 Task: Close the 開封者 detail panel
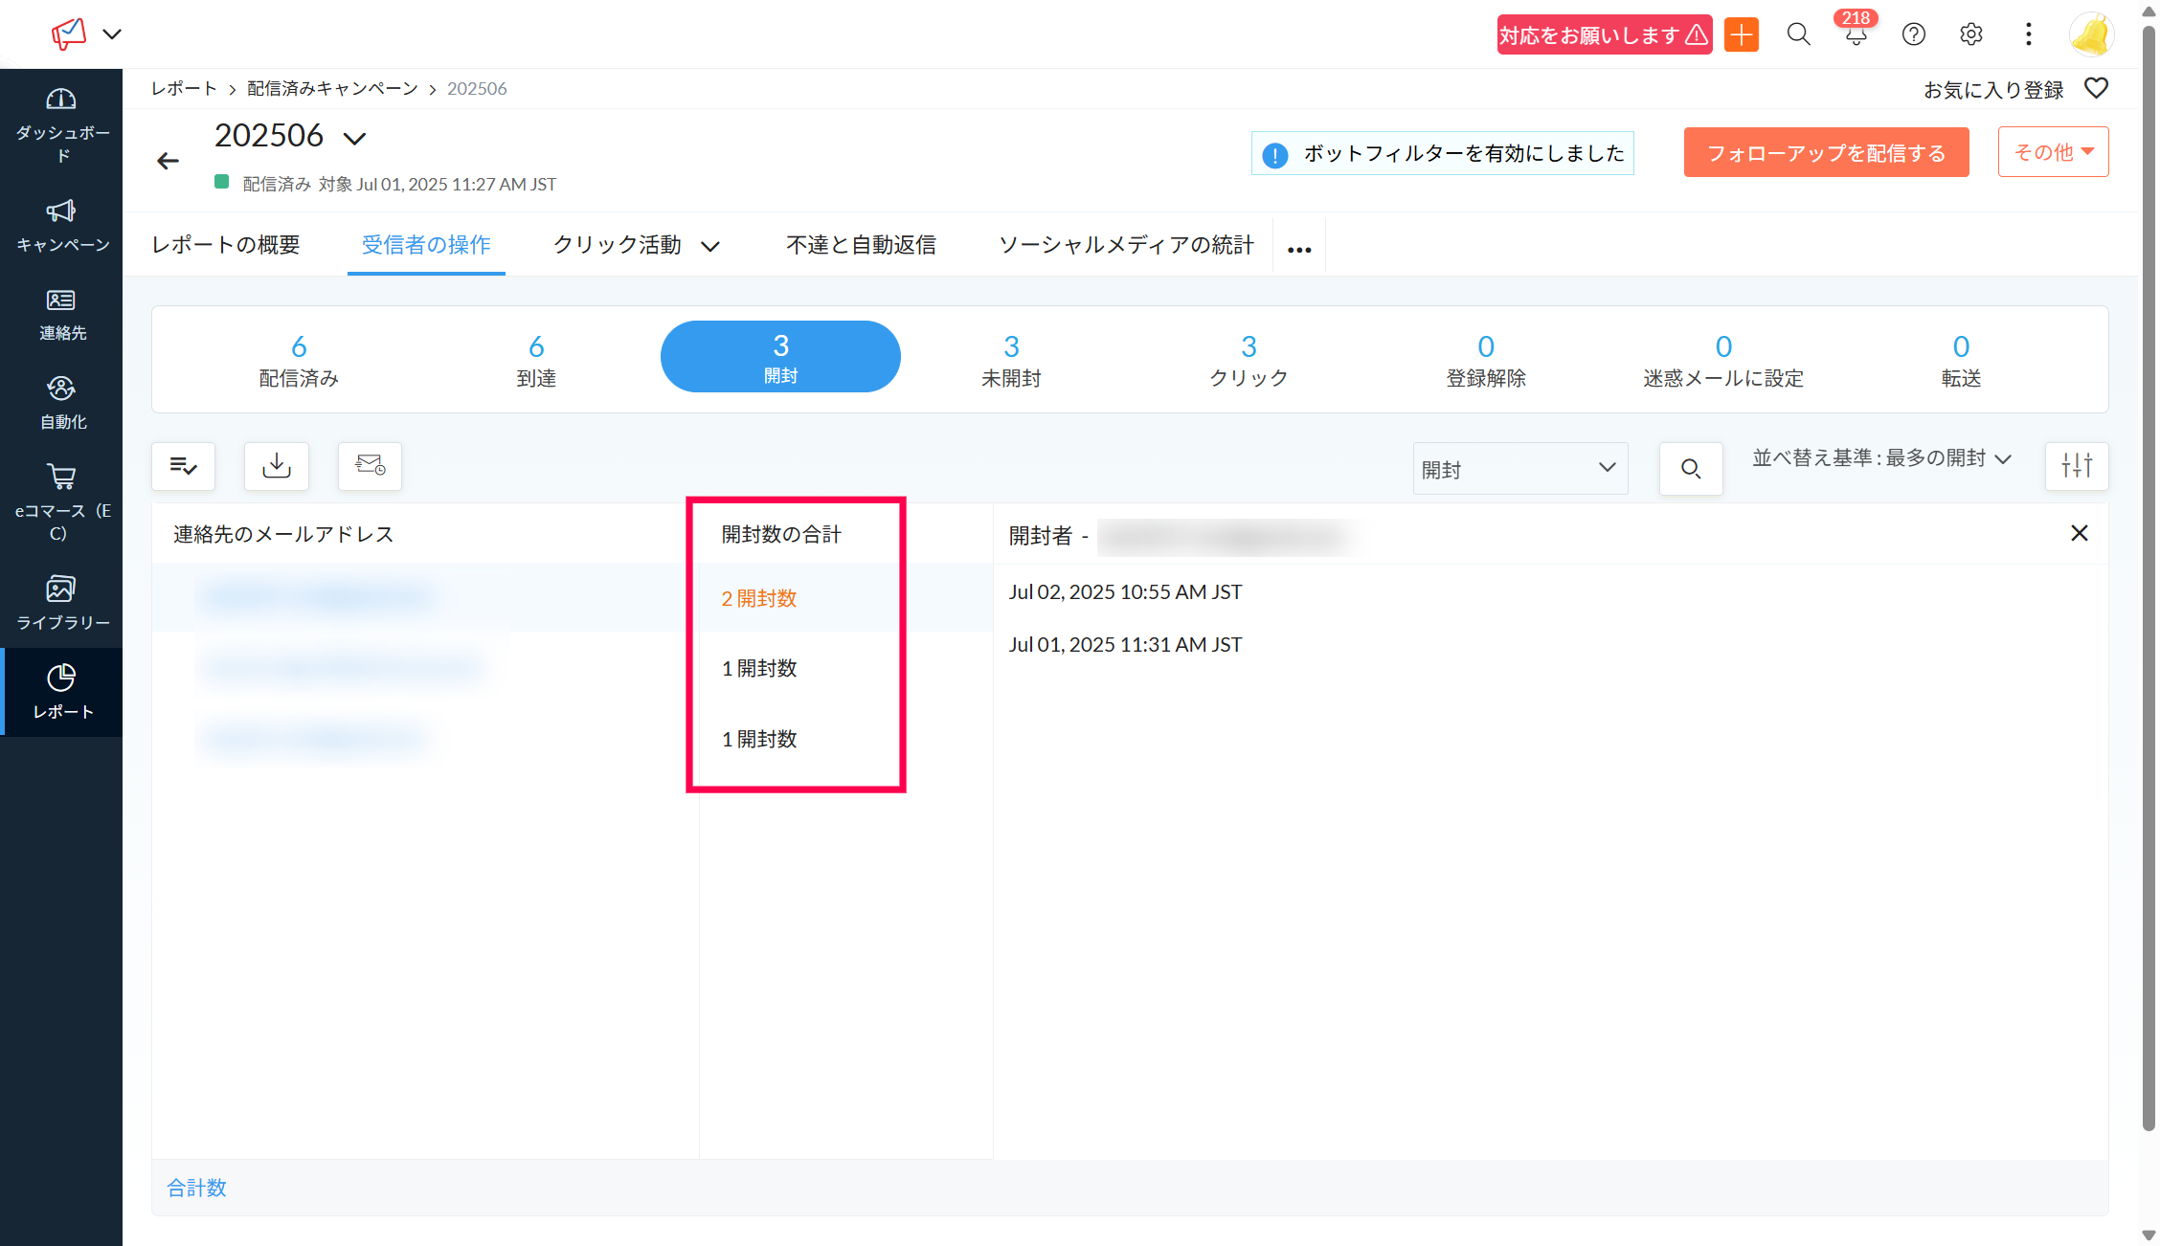click(2079, 533)
